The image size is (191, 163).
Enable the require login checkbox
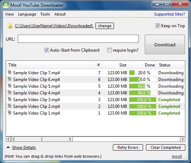pyautogui.click(x=109, y=50)
